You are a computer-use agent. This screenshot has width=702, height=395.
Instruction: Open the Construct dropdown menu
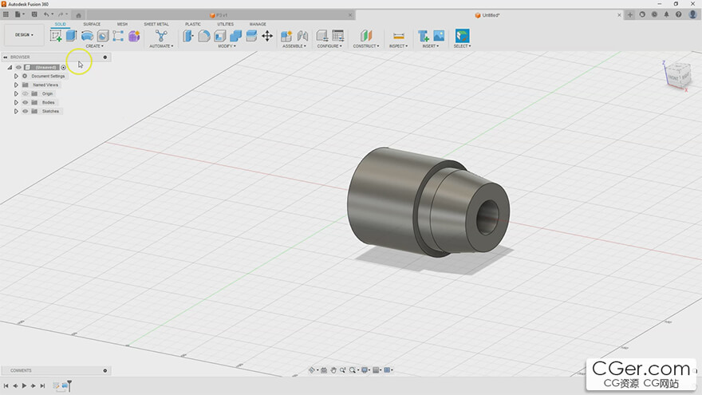pyautogui.click(x=365, y=46)
